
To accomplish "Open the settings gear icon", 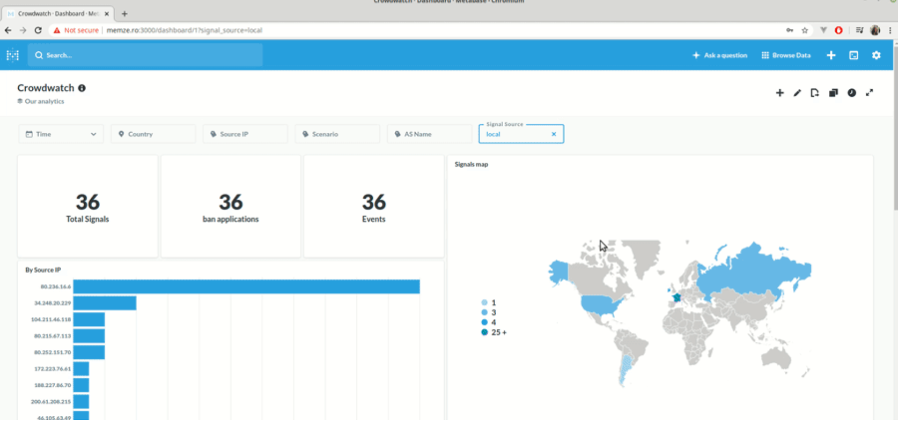I will pyautogui.click(x=876, y=55).
